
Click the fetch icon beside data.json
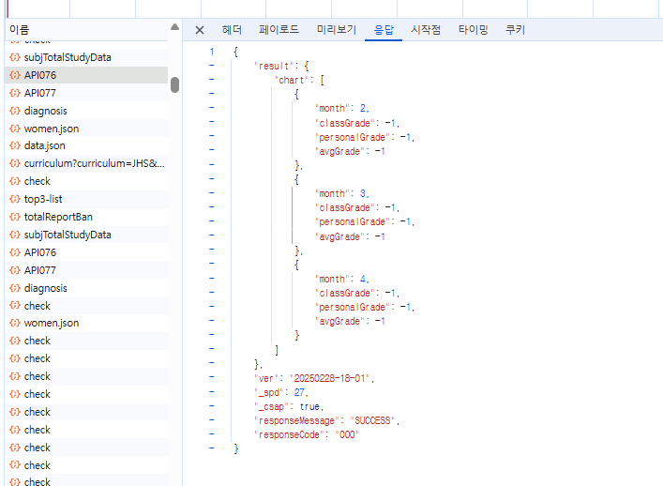[x=14, y=146]
